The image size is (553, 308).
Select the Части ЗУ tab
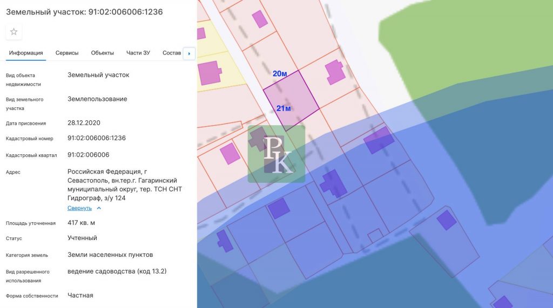pos(138,53)
